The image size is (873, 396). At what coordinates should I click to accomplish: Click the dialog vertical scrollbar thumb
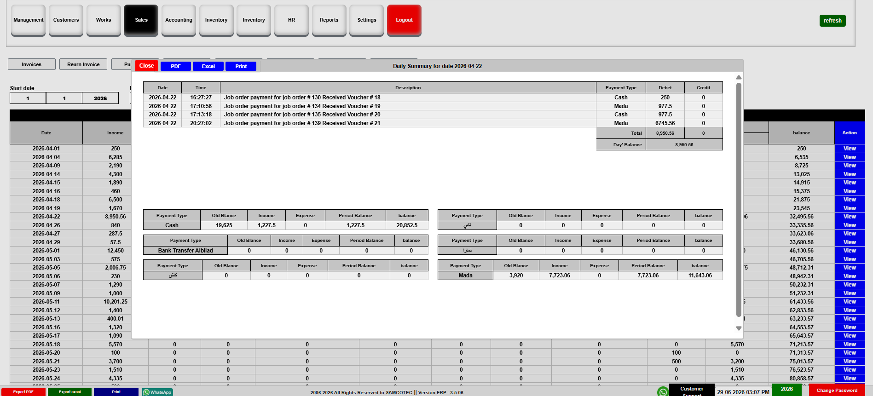point(739,200)
